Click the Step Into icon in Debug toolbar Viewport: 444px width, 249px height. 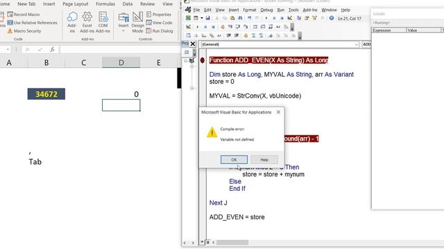[x=230, y=27]
